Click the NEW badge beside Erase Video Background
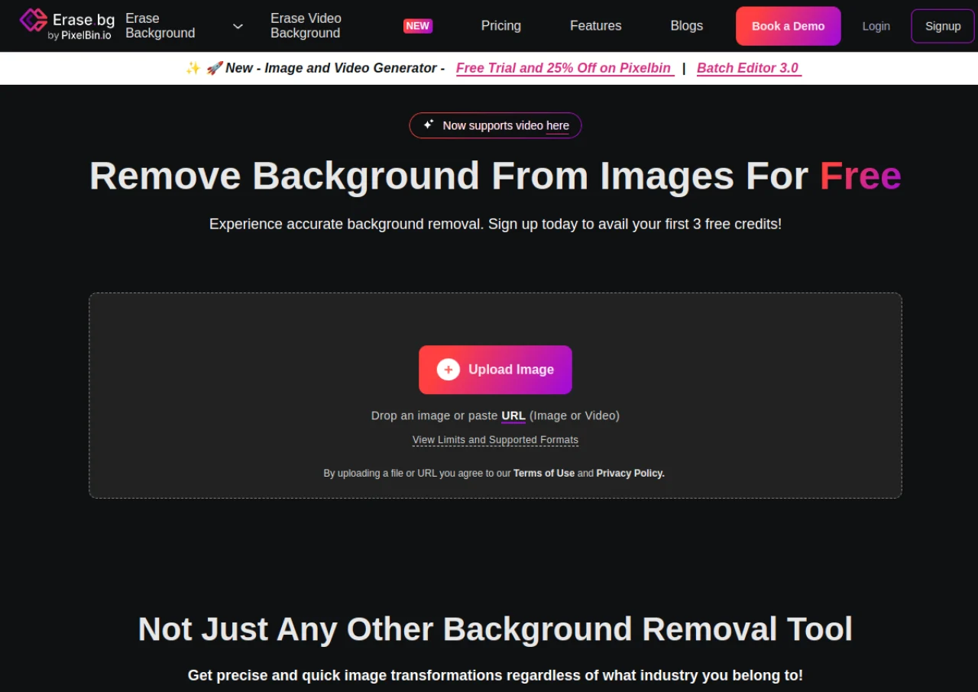 click(x=418, y=26)
